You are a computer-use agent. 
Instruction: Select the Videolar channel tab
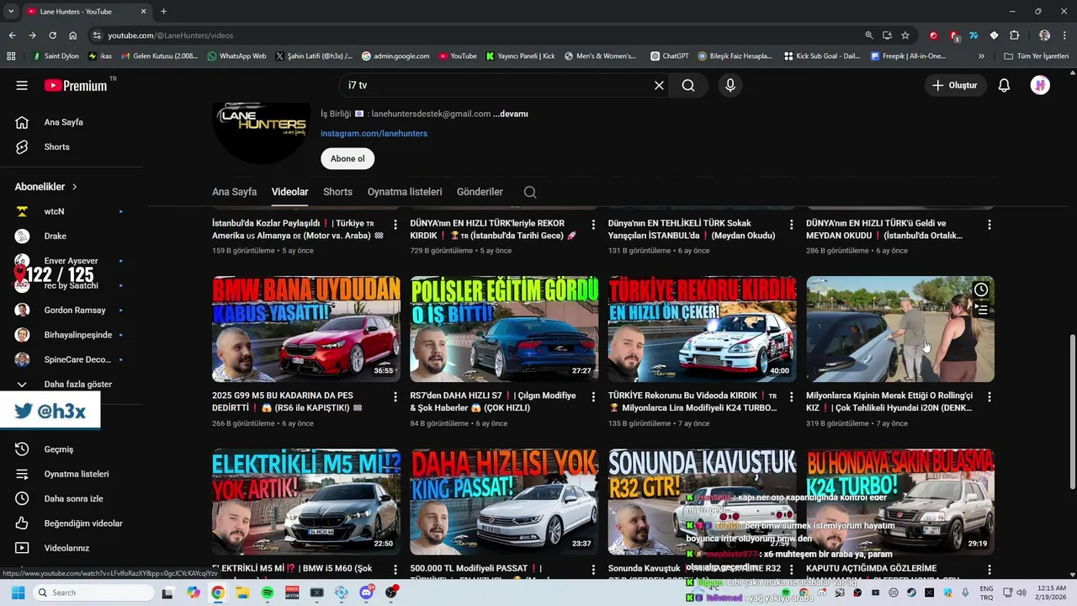(289, 192)
